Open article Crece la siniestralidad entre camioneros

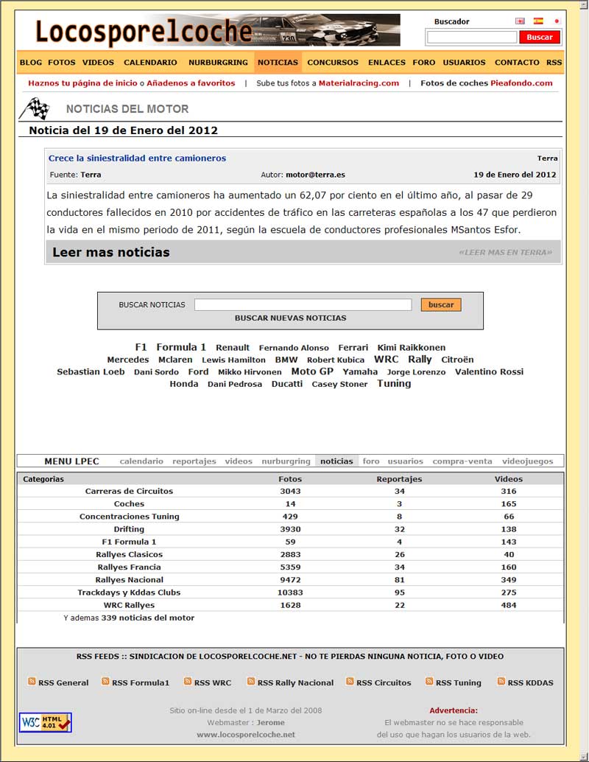137,158
